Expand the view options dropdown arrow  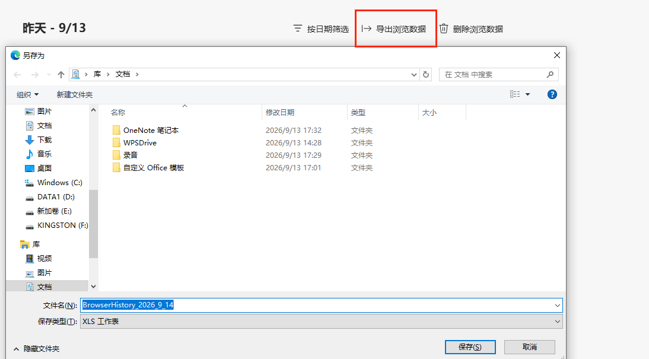[528, 94]
